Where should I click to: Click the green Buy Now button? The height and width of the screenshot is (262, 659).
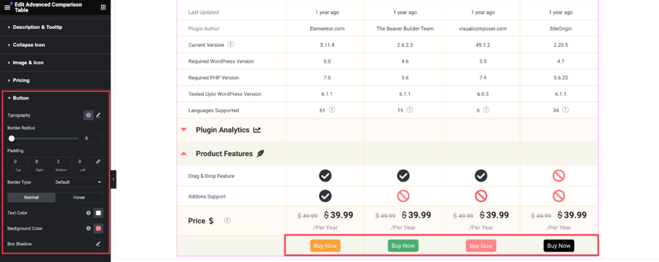point(403,246)
